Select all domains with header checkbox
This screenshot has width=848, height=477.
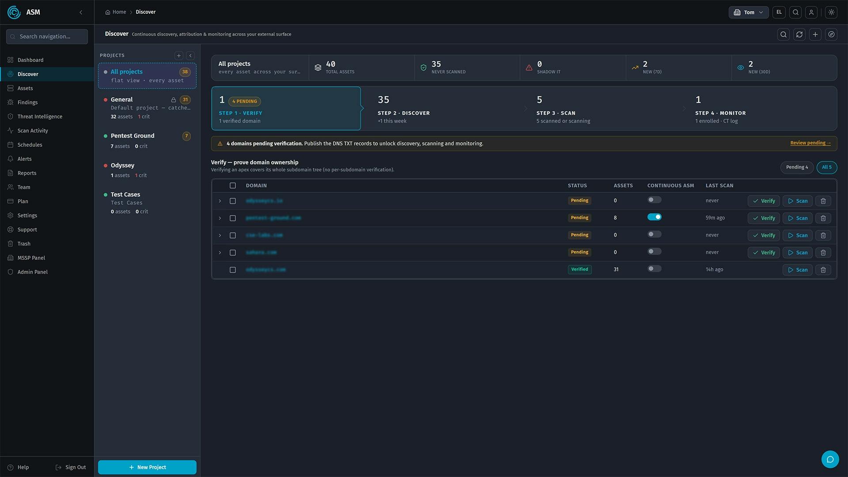point(233,185)
